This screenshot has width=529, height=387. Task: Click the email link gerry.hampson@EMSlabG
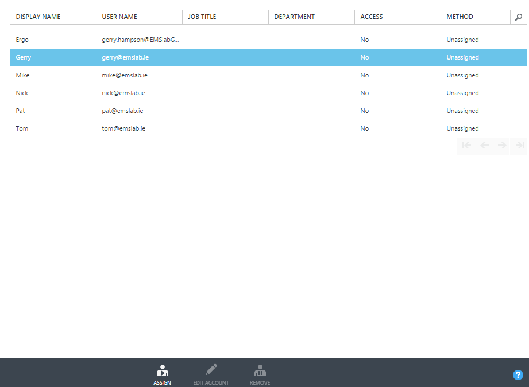(141, 40)
